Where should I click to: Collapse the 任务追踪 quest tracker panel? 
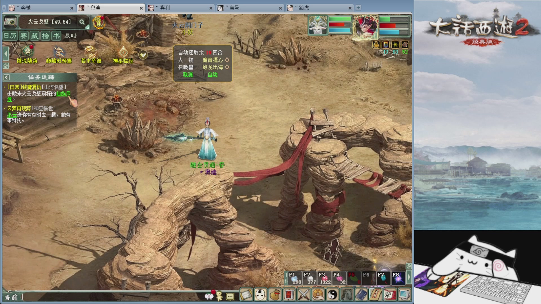[x=7, y=77]
